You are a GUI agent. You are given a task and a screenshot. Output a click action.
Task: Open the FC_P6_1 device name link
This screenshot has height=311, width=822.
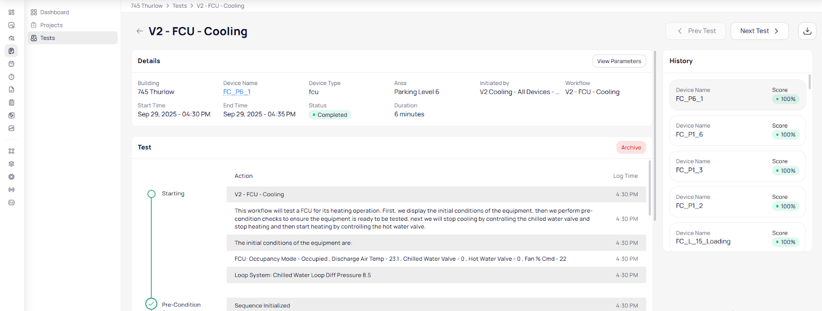tap(237, 92)
